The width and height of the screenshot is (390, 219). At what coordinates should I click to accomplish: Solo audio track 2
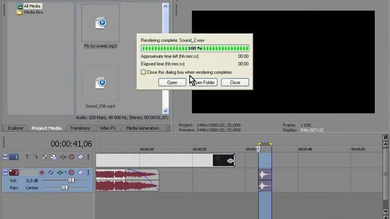point(88,172)
